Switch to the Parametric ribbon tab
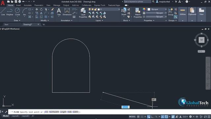 (39, 5)
